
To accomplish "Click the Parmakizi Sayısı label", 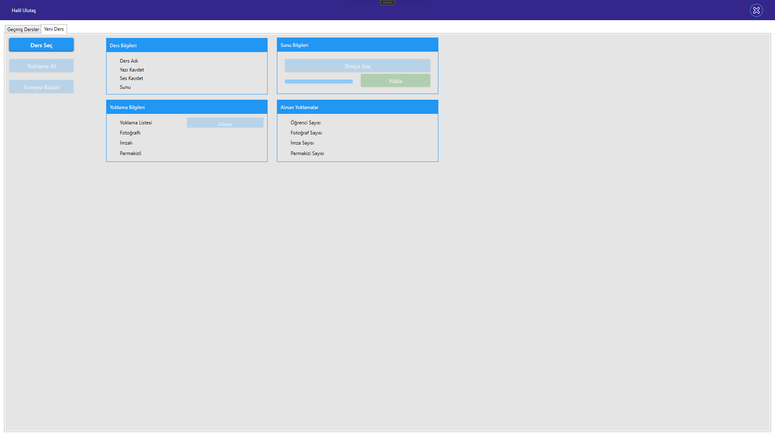I will click(307, 153).
